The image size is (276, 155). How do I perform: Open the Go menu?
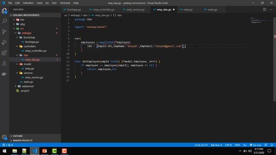point(47,3)
